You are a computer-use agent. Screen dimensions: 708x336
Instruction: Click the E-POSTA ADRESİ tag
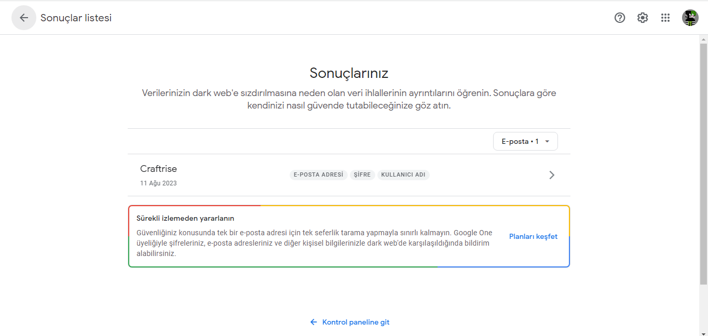(318, 175)
